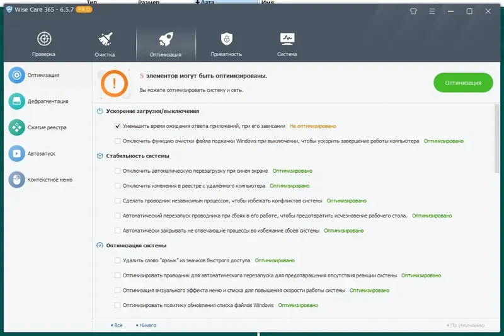Click the green Оптимизация button
Screen dimensions: 504x336
point(463,83)
